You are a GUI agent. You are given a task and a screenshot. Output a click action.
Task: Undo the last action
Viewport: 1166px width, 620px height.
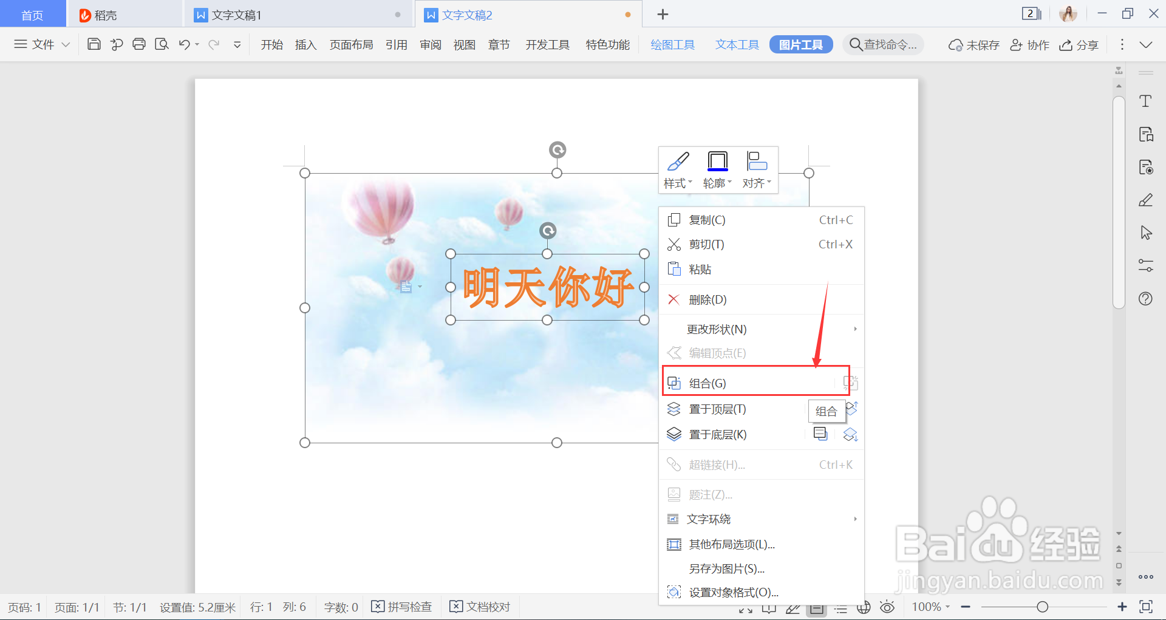184,44
